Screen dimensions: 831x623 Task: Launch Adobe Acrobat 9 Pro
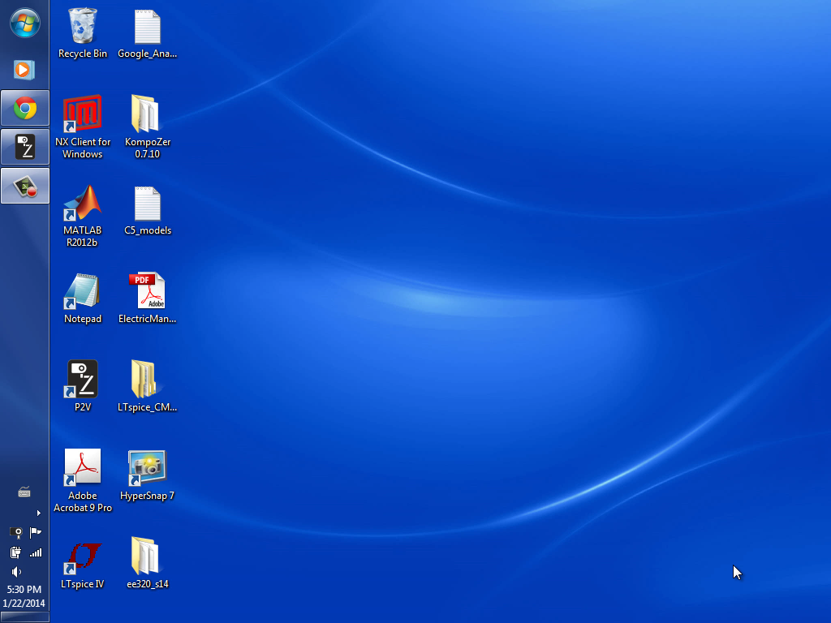[x=82, y=480]
